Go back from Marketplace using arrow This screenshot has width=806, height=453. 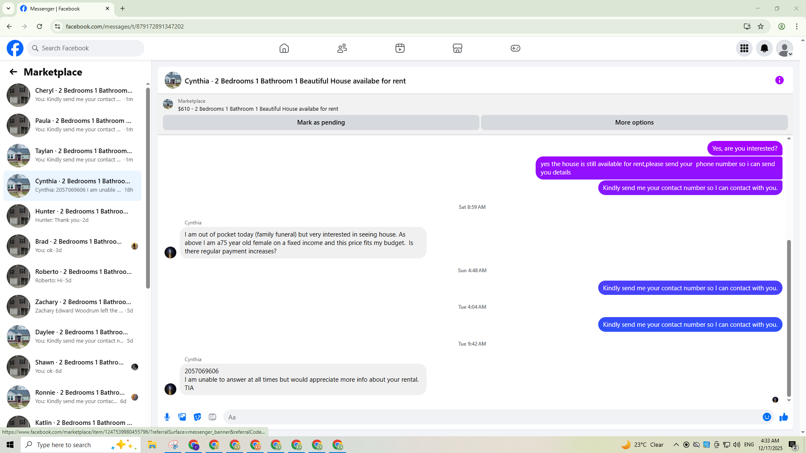coord(13,72)
